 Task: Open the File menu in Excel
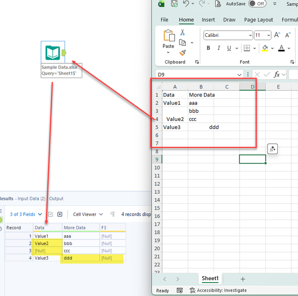164,20
